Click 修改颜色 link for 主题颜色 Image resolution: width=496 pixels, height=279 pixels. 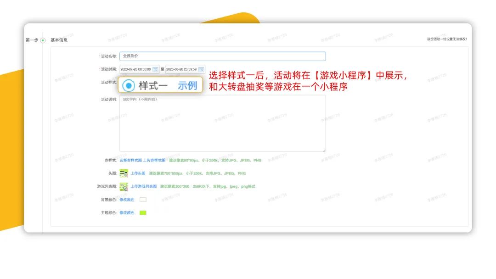point(127,212)
